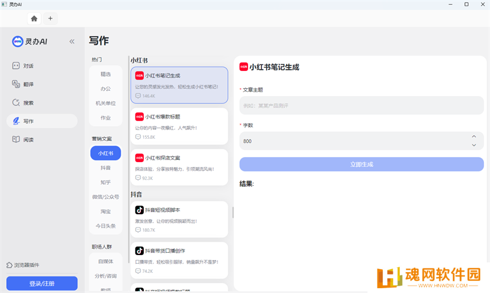Open the 抖音短视频脚本 template card
This screenshot has width=490, height=293.
point(179,220)
